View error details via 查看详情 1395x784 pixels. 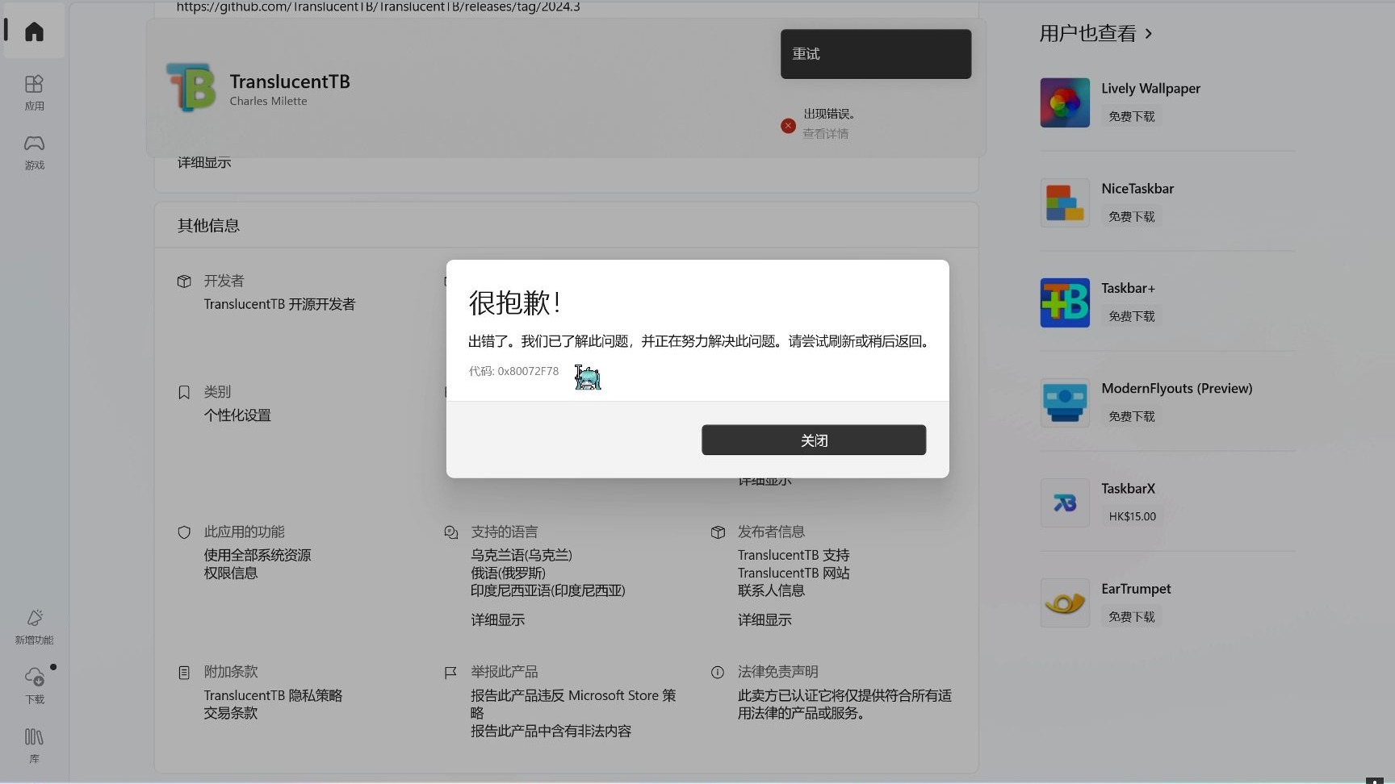coord(825,133)
